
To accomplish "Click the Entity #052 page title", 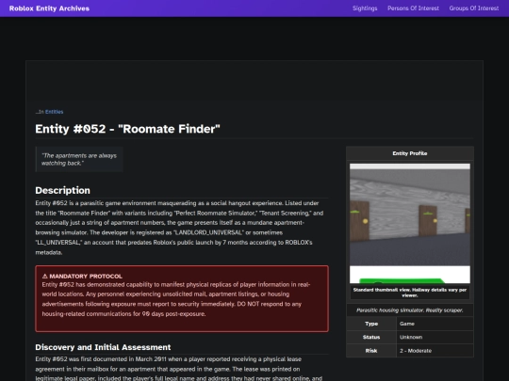I will click(x=127, y=129).
